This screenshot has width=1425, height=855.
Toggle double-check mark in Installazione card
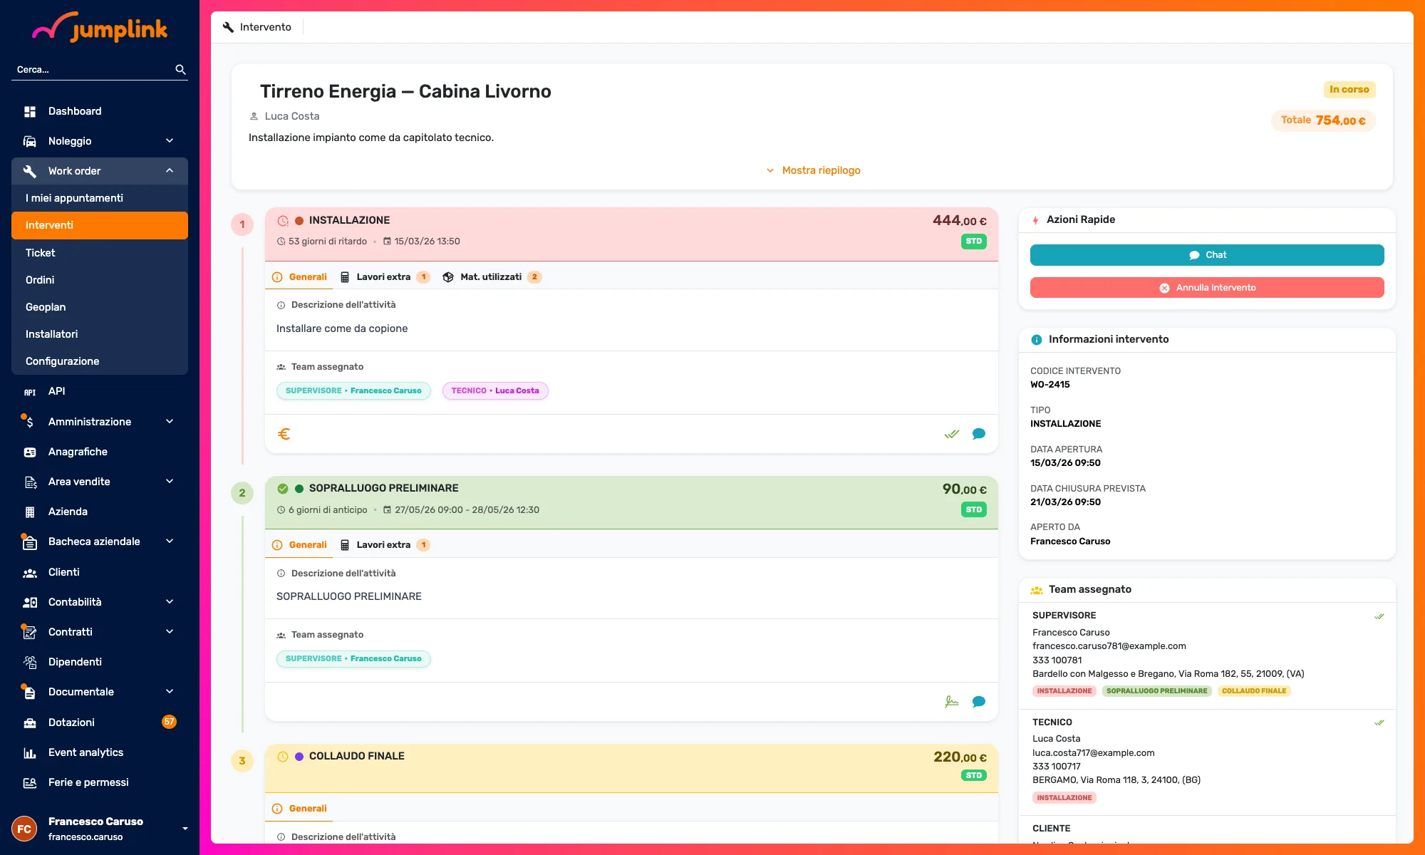(952, 434)
